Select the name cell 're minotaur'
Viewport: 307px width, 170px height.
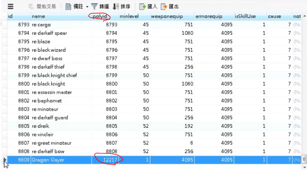(x=61, y=109)
